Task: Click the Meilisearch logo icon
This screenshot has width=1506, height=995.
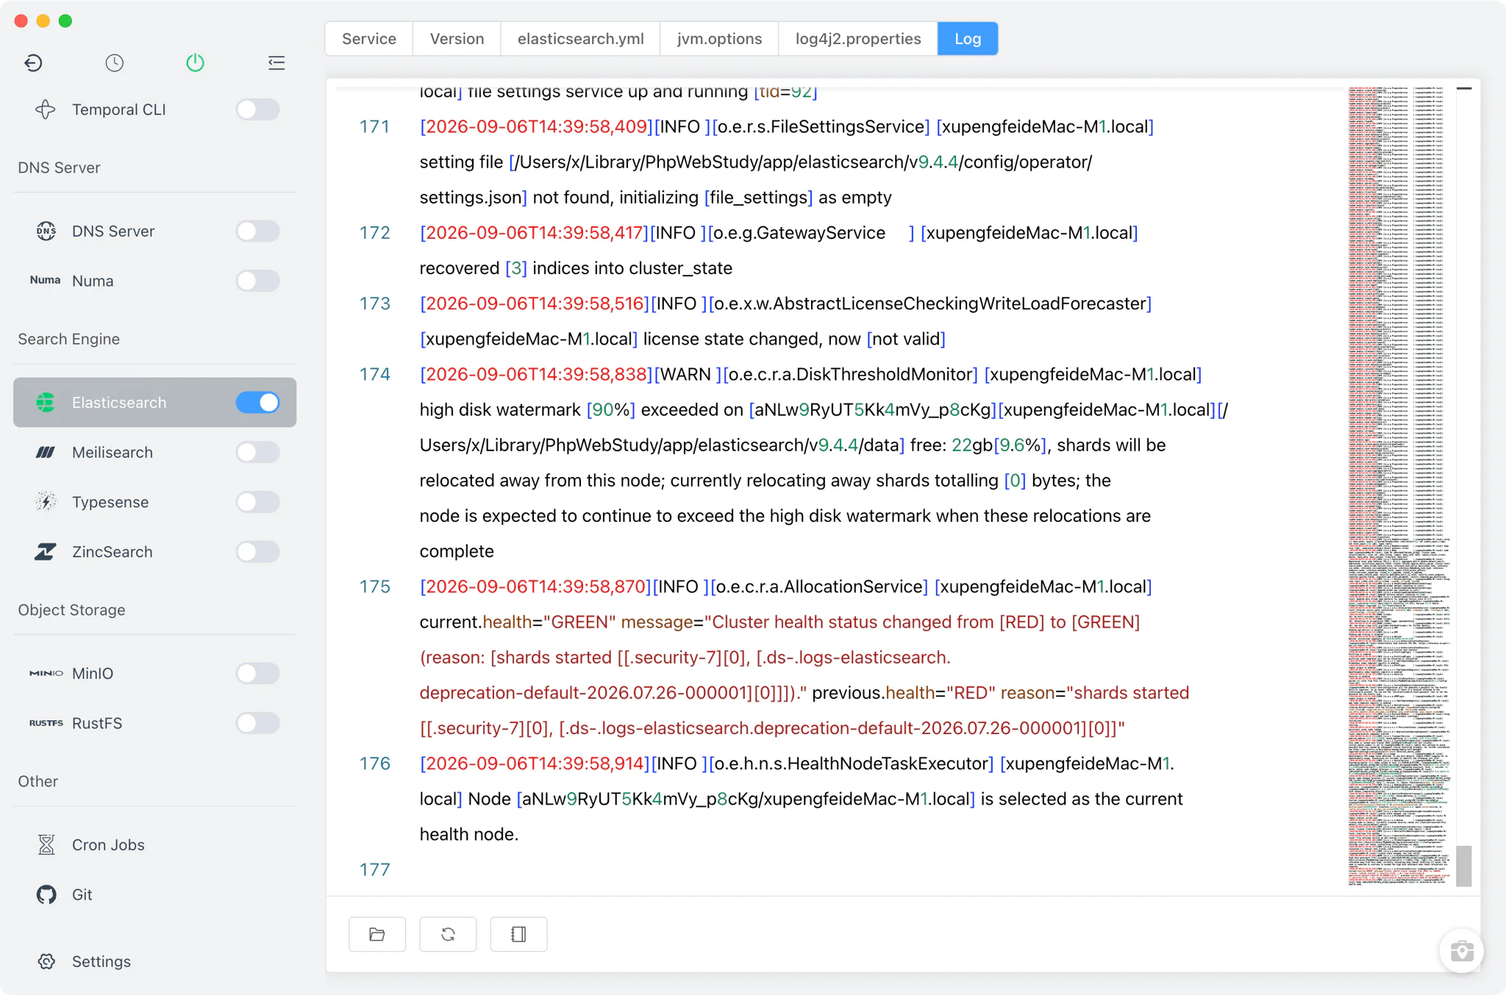Action: point(46,452)
